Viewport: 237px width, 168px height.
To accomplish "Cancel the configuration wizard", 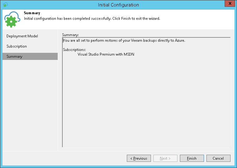I will pos(218,158).
